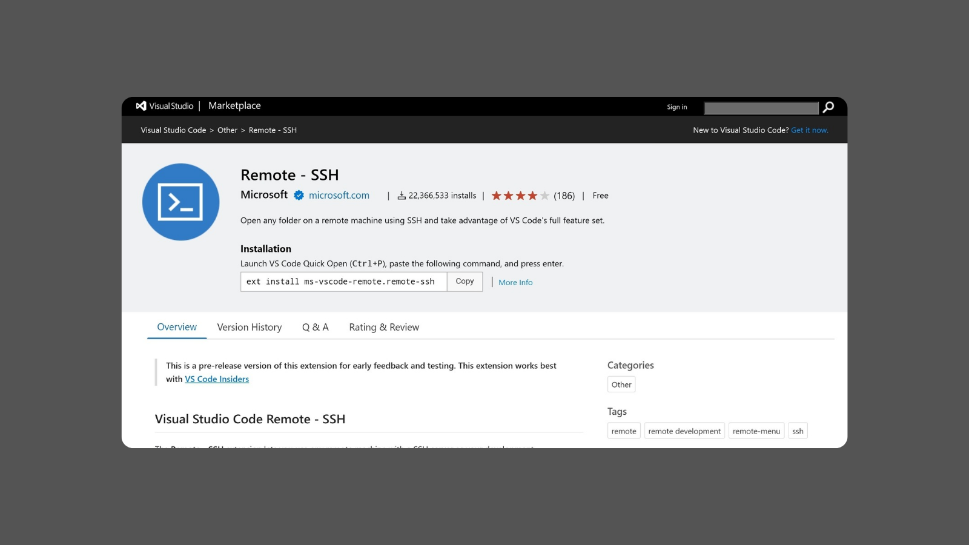
Task: Open the VS Code Insiders link
Action: coord(217,379)
